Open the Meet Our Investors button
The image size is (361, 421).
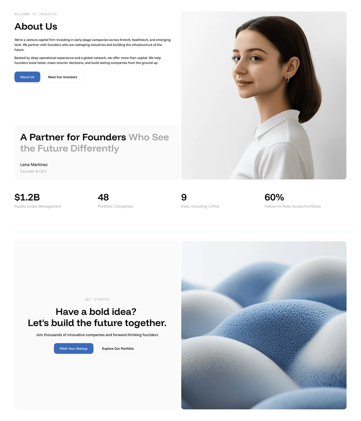tap(63, 77)
